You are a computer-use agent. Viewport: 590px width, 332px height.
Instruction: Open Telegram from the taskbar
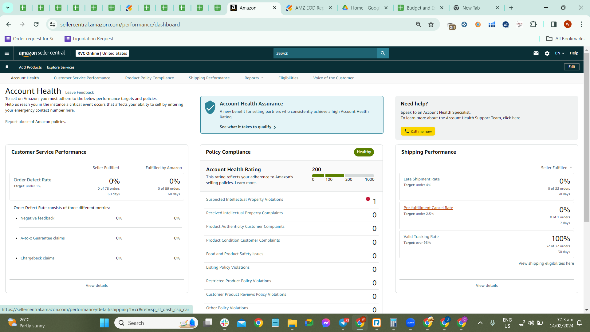click(x=343, y=323)
